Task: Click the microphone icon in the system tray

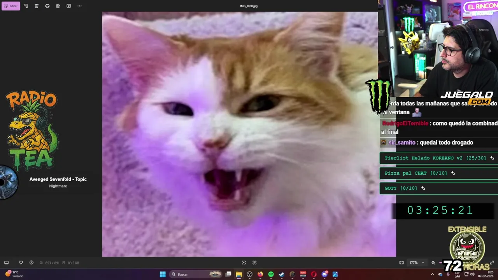Action: (x=448, y=275)
